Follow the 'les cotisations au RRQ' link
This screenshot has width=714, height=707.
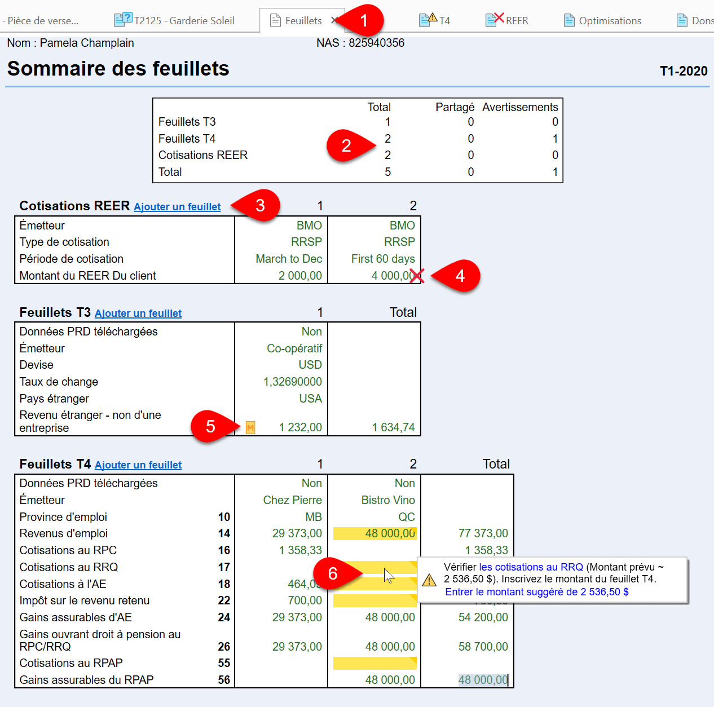click(x=531, y=567)
